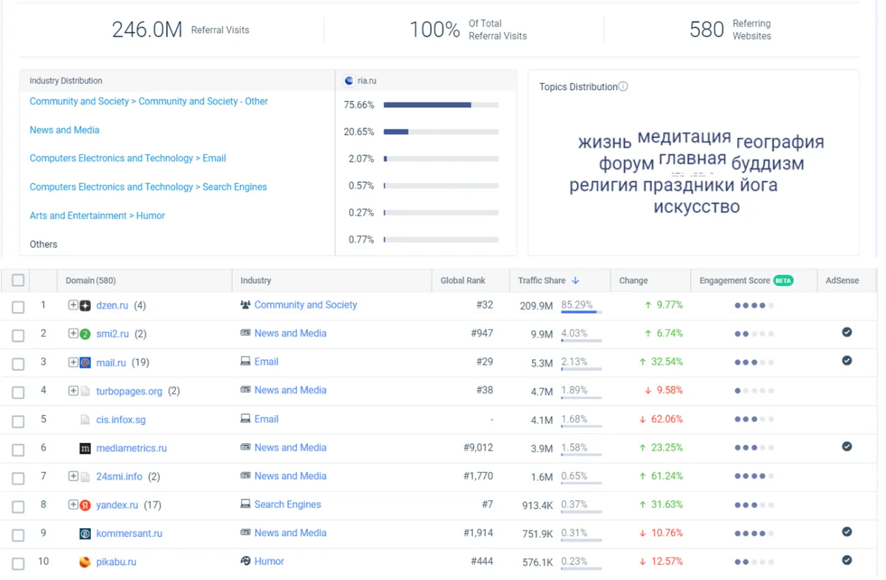Viewport: 886px width, 580px height.
Task: Click the mediametrics.ru favicon icon
Action: tap(85, 448)
